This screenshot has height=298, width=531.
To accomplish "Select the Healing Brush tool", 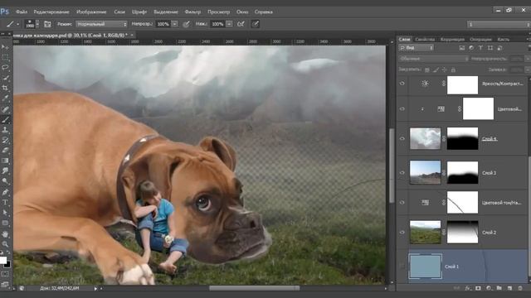I will pyautogui.click(x=5, y=109).
